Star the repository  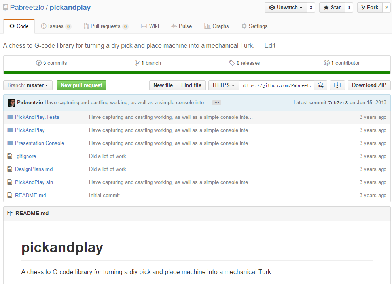coord(332,8)
